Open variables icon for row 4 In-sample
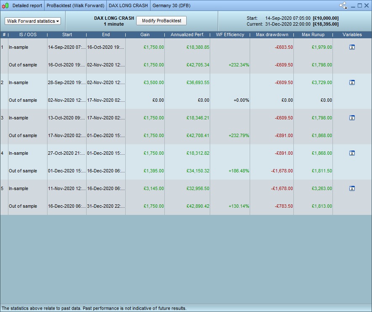The width and height of the screenshot is (372, 312). 352,153
